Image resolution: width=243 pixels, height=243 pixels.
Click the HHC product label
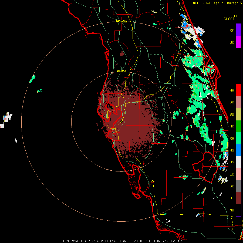[x=237, y=16]
